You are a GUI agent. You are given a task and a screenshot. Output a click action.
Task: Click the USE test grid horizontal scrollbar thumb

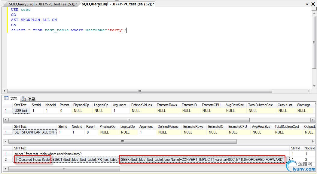[x=129, y=120]
